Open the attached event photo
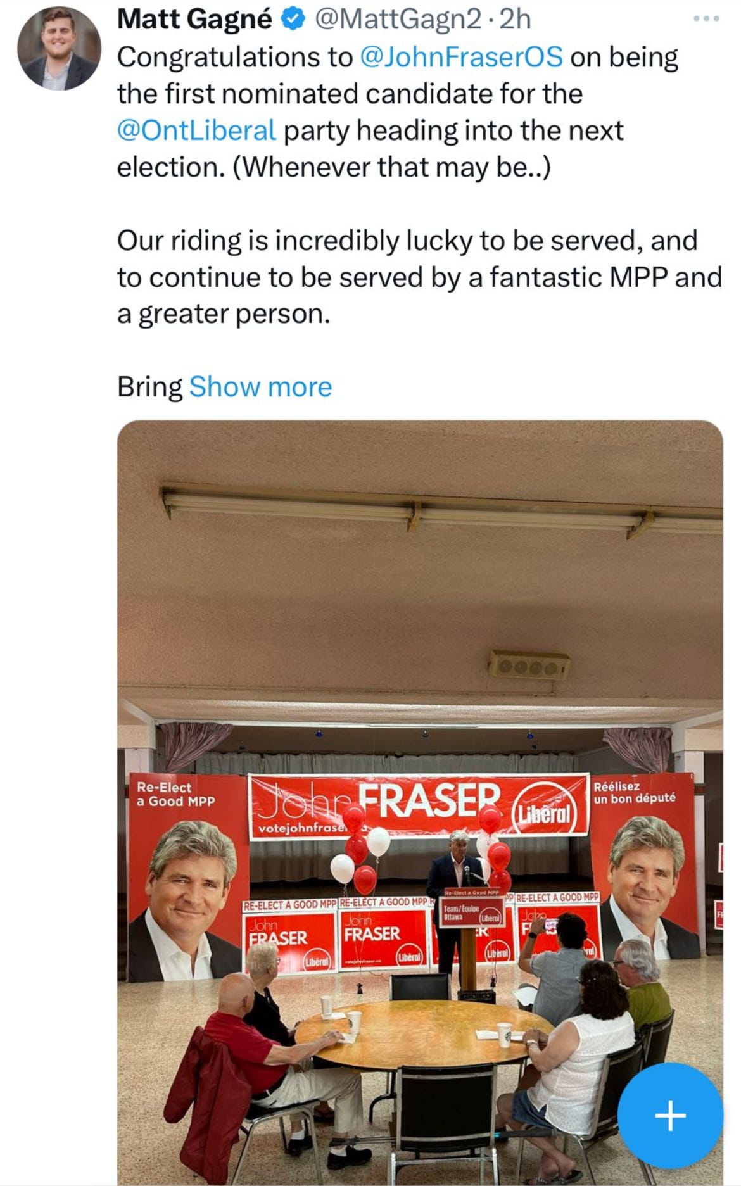741x1186 pixels. [420, 803]
